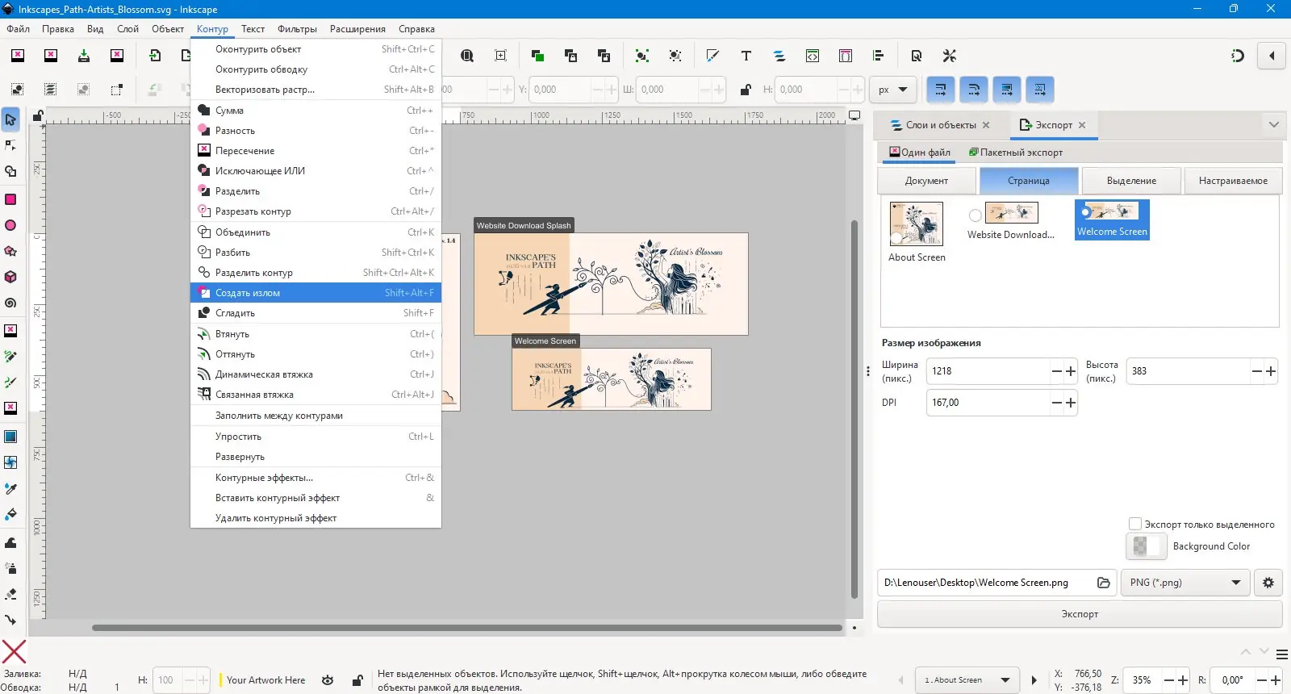
Task: Pick the Star and Polygon tool
Action: tap(10, 251)
